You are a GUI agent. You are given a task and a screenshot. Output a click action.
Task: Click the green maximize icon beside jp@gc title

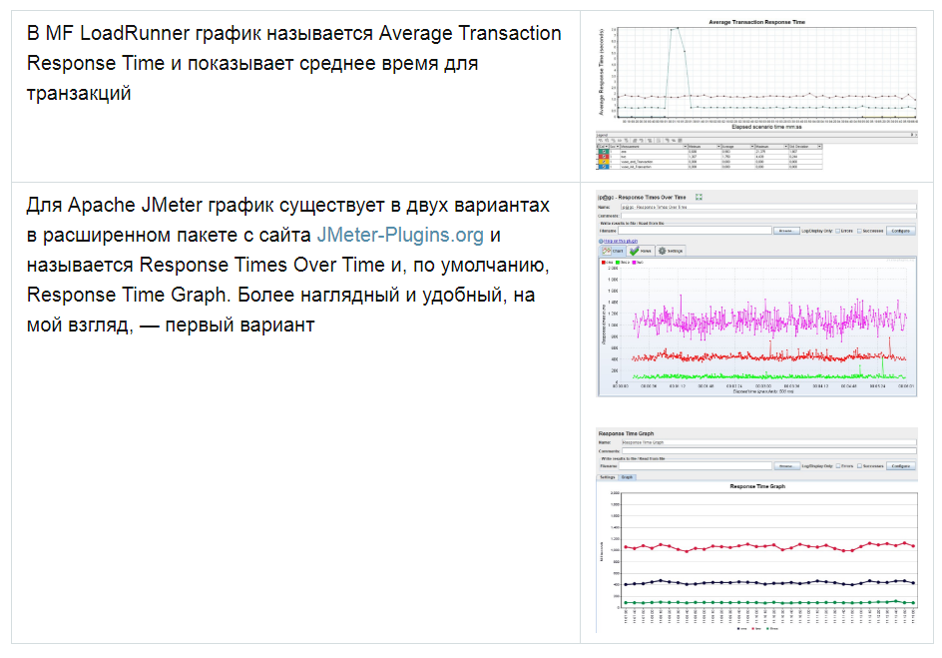click(x=699, y=197)
